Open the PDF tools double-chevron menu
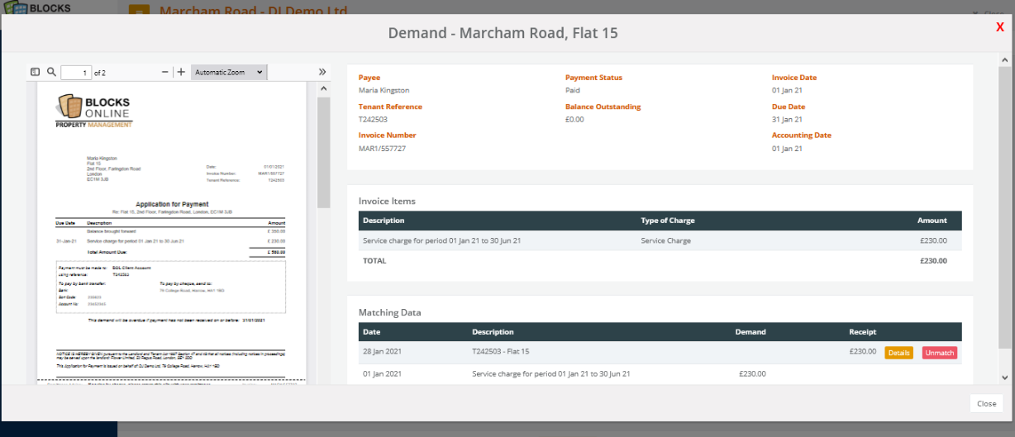The width and height of the screenshot is (1015, 437). [x=322, y=73]
